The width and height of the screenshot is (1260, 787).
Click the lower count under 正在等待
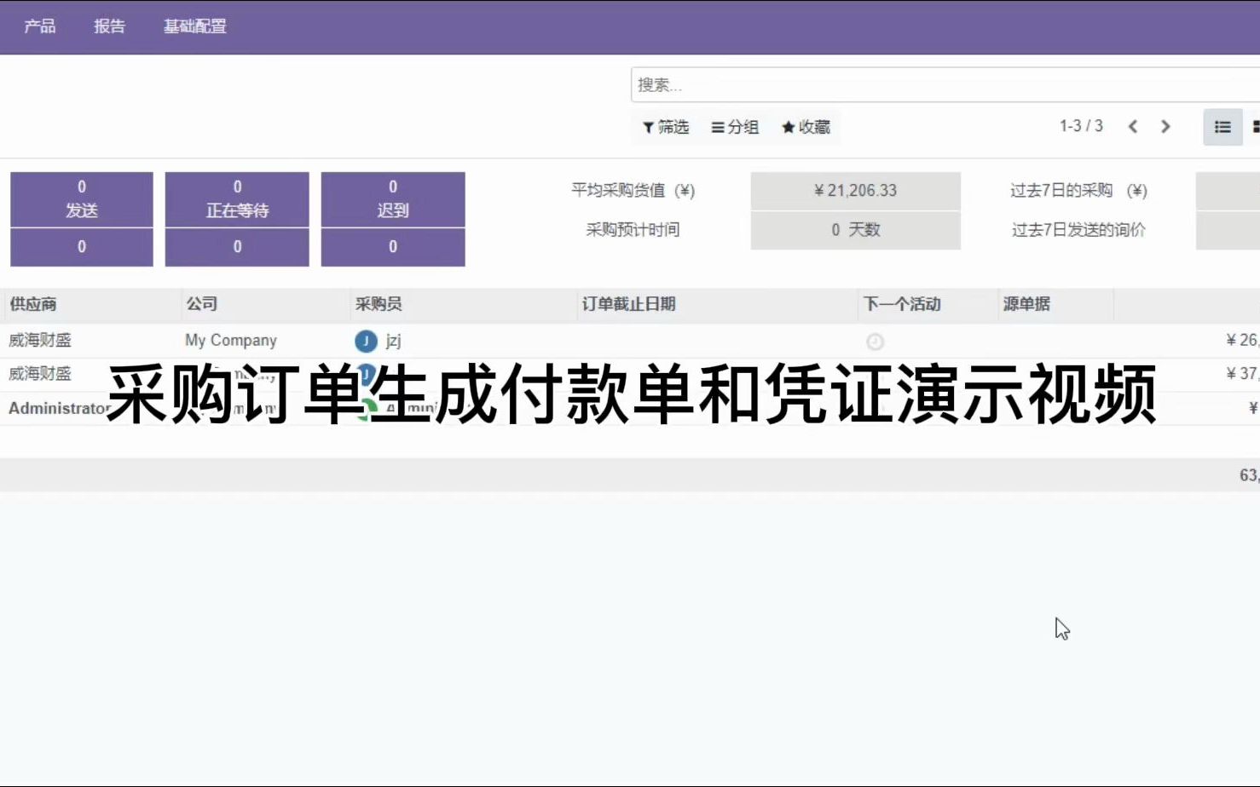(x=237, y=247)
